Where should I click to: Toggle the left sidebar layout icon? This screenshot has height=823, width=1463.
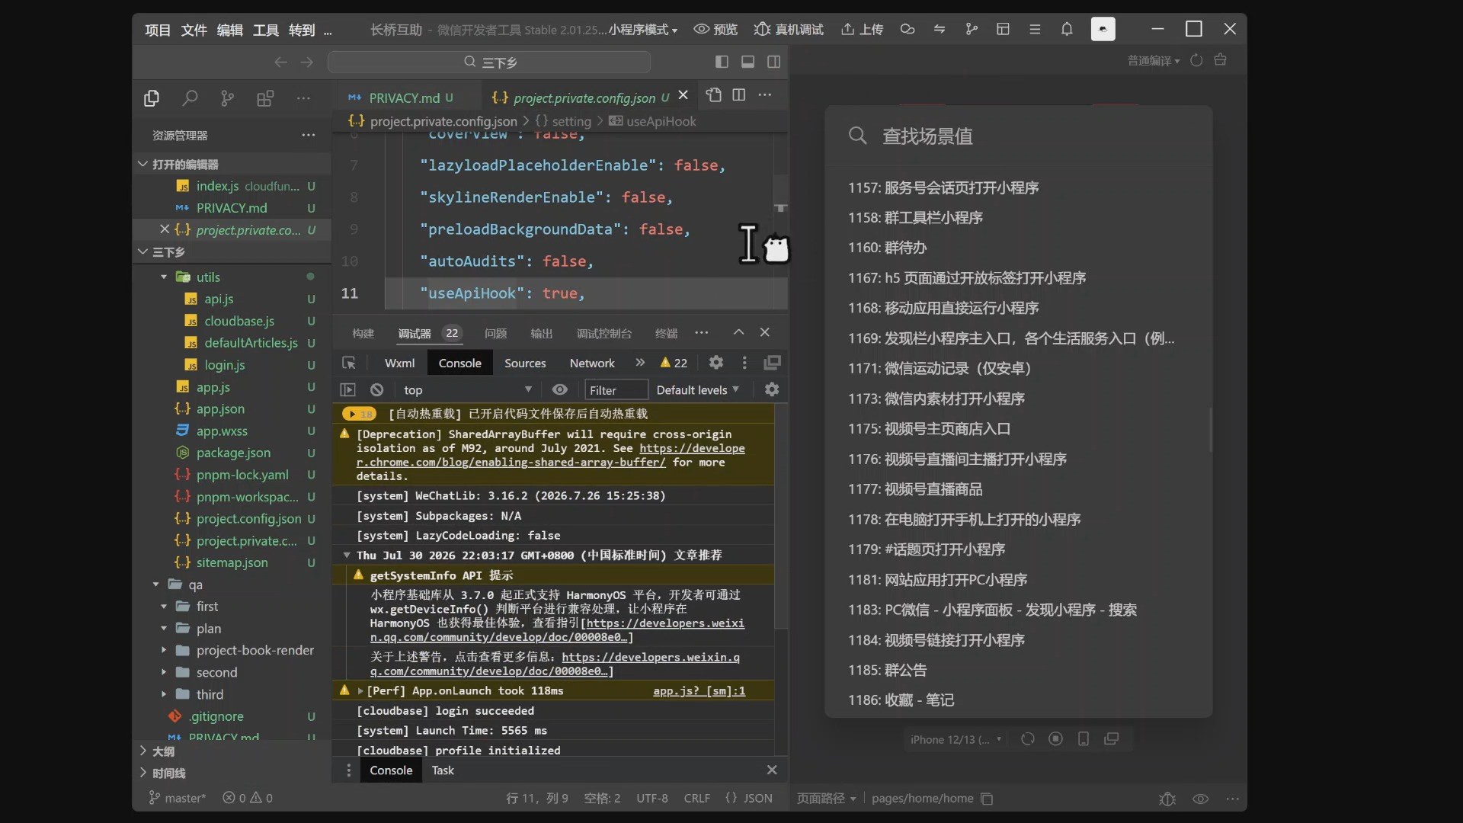[722, 62]
